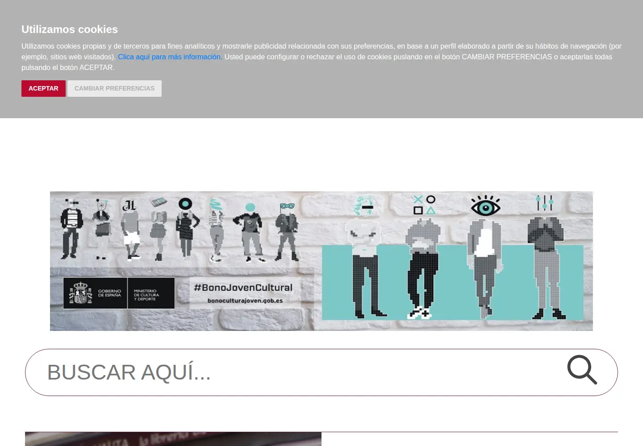Open the Bono Joven Cultural banner
The width and height of the screenshot is (643, 446).
click(x=321, y=261)
